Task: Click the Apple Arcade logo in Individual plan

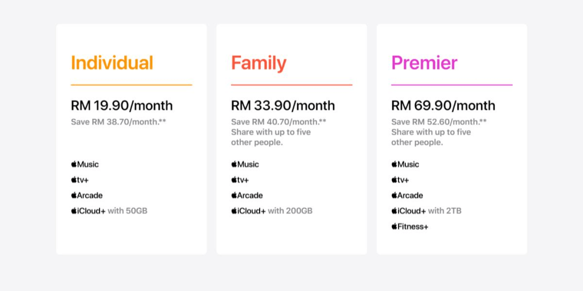Action: click(87, 195)
